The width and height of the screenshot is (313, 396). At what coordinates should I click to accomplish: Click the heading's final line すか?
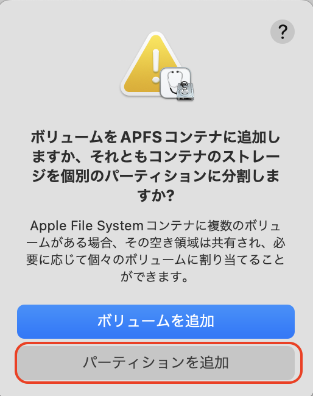click(x=156, y=196)
